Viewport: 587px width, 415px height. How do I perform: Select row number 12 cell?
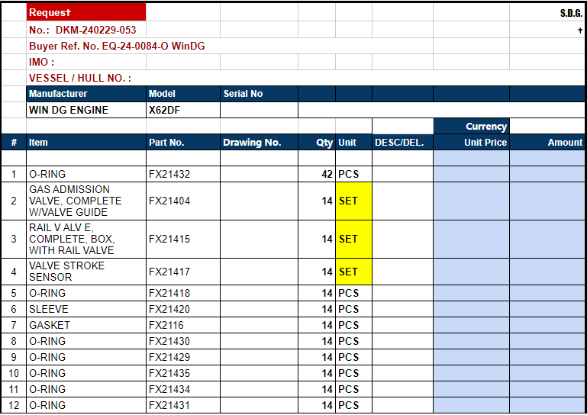pos(14,405)
